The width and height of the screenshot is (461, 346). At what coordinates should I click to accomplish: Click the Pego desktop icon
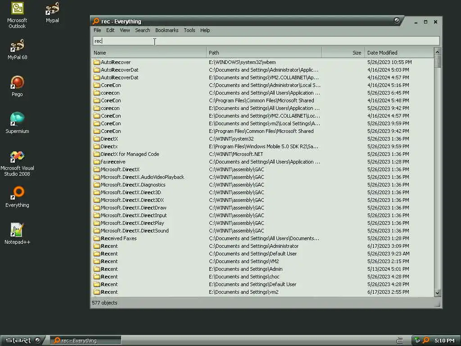pyautogui.click(x=17, y=86)
